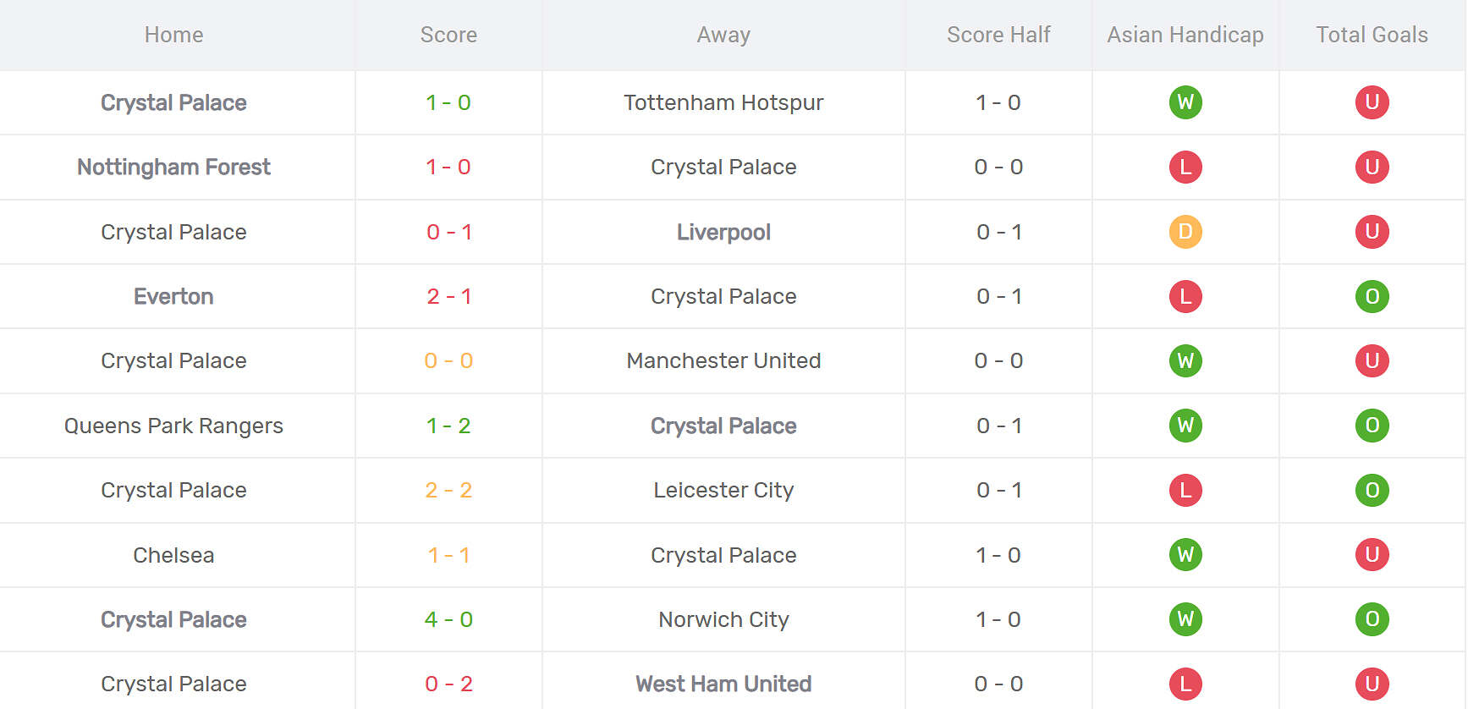Image resolution: width=1468 pixels, height=709 pixels.
Task: Click the red L badge in Everton row
Action: 1185,296
